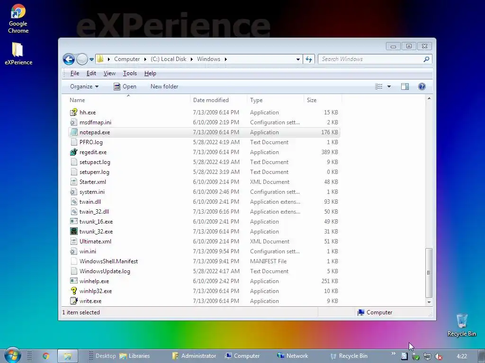This screenshot has width=485, height=363.
Task: Expand the arrow after Computer breadcrumb
Action: (x=145, y=59)
